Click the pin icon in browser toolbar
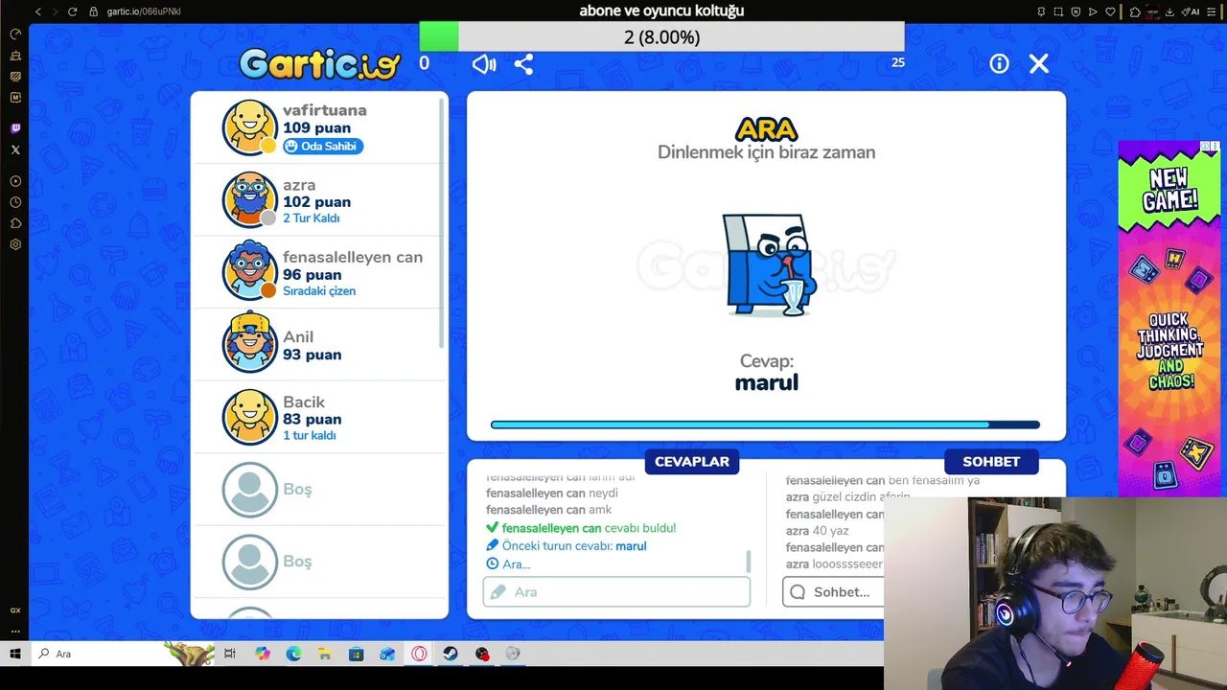Image resolution: width=1227 pixels, height=690 pixels. point(1042,11)
